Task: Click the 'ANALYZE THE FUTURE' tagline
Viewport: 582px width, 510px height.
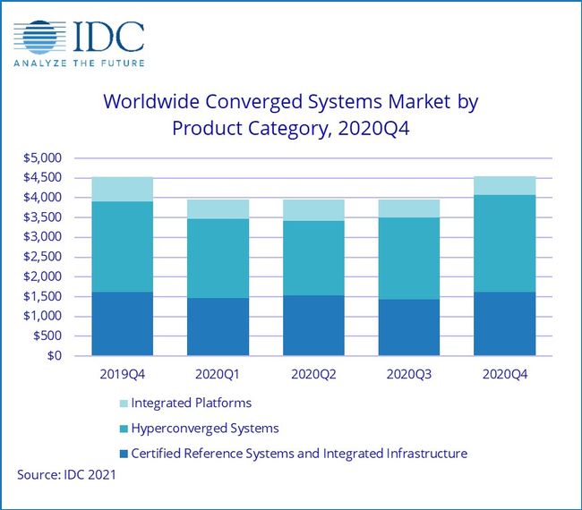Action: click(x=79, y=63)
